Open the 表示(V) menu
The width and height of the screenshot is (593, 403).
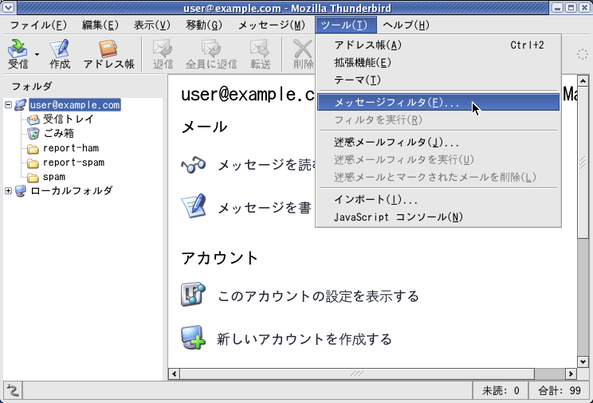click(152, 25)
